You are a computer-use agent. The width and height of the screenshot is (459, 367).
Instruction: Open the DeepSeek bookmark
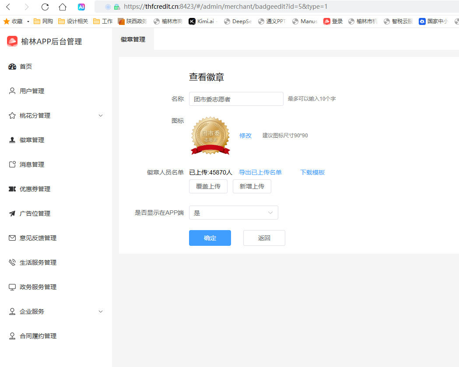tap(238, 21)
